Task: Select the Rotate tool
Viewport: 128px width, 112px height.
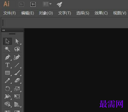Action: pyautogui.click(x=7, y=89)
